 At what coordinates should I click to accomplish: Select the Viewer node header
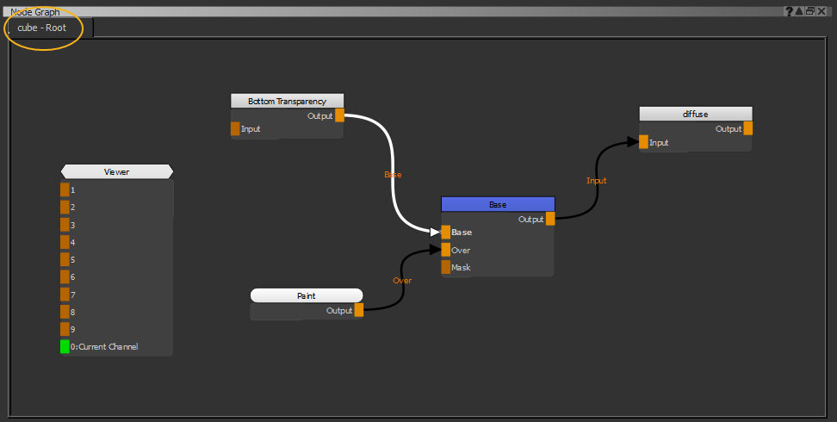pos(116,171)
